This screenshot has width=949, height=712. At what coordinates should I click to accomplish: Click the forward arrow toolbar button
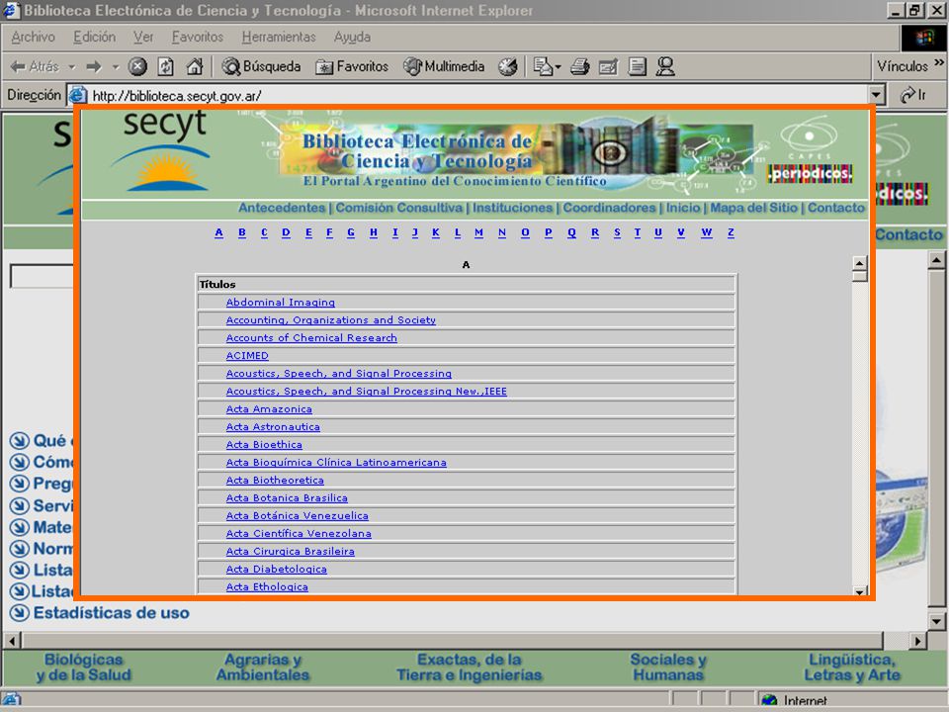pyautogui.click(x=93, y=66)
